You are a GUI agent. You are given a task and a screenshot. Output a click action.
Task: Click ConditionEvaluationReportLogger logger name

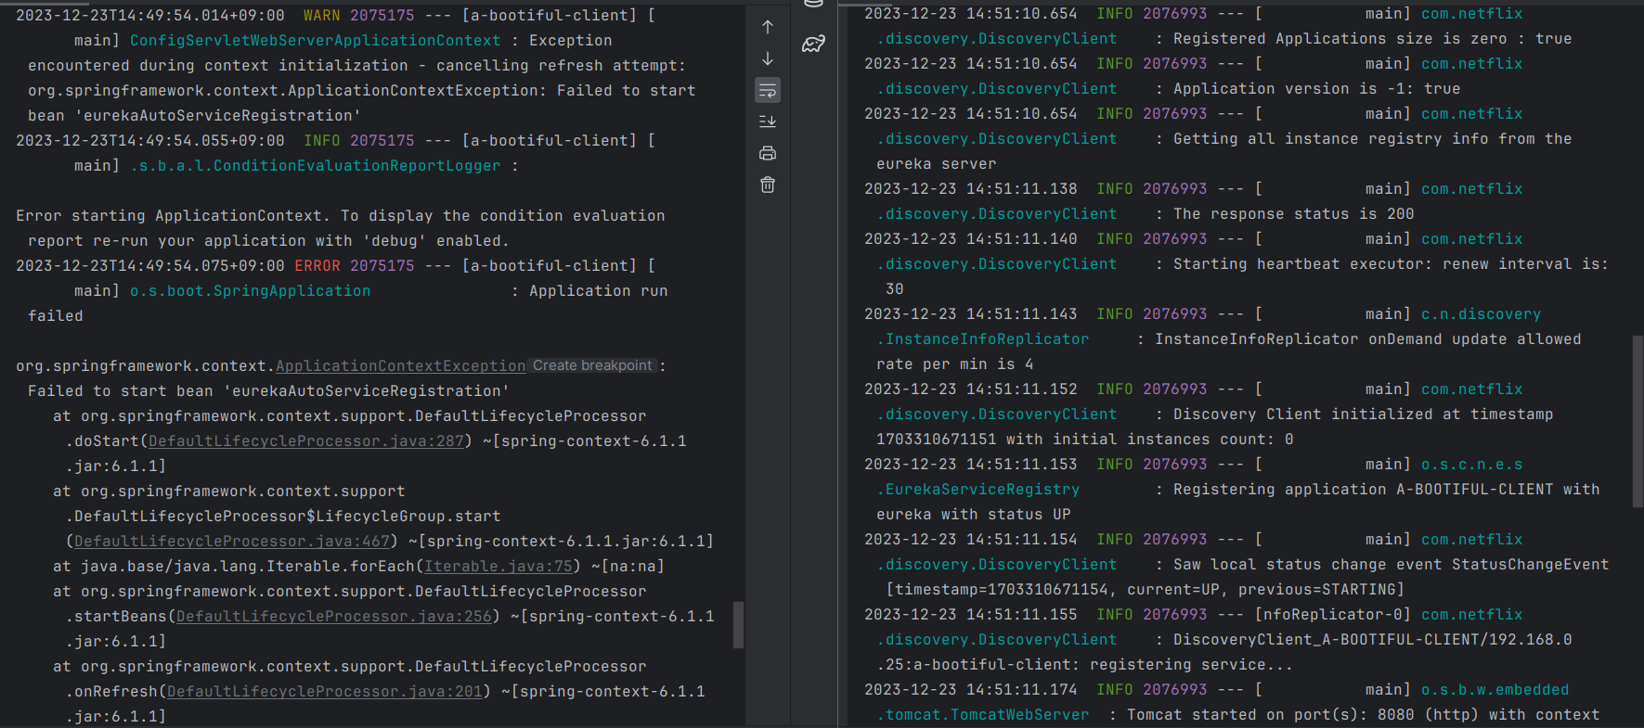click(316, 166)
